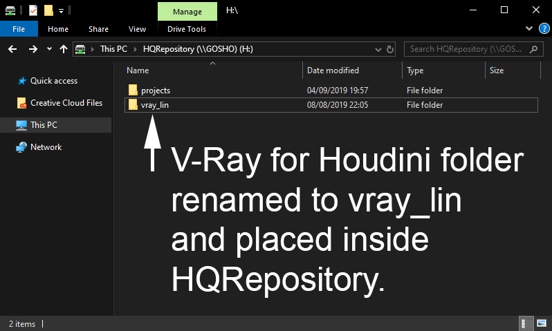Viewport: 552px width, 331px height.
Task: Select Creative Cloud Files in sidebar
Action: [66, 103]
